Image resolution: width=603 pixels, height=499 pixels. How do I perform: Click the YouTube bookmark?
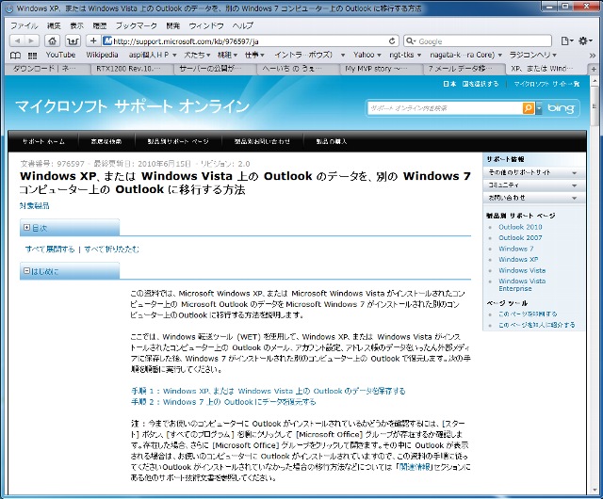click(60, 55)
